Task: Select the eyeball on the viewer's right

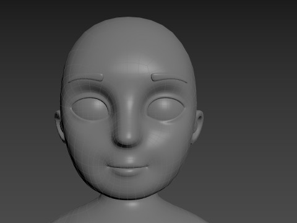Action: (x=166, y=108)
